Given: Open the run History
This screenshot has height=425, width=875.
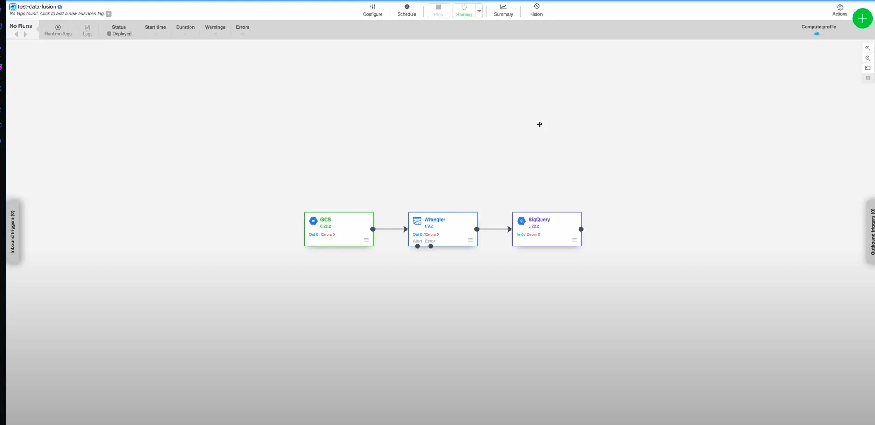Looking at the screenshot, I should [536, 10].
